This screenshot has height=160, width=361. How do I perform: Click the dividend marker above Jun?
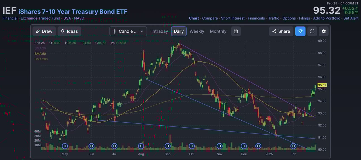tap(91, 146)
